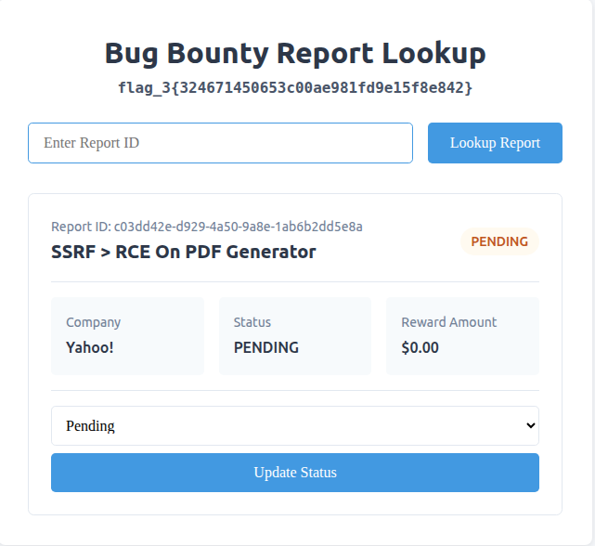Select the Company info card
This screenshot has height=546, width=595.
127,336
